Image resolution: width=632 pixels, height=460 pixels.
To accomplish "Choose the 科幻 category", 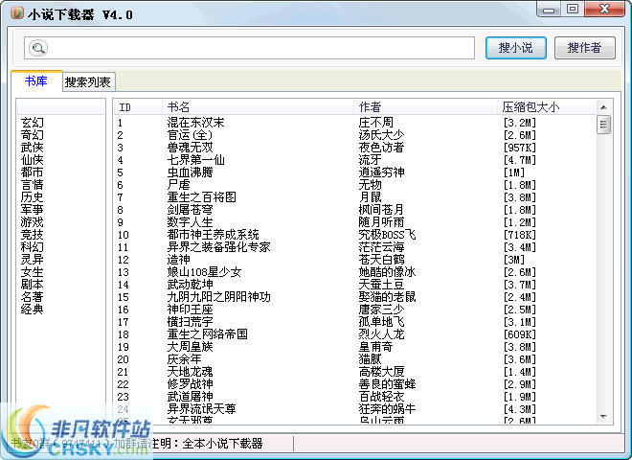I will 33,247.
